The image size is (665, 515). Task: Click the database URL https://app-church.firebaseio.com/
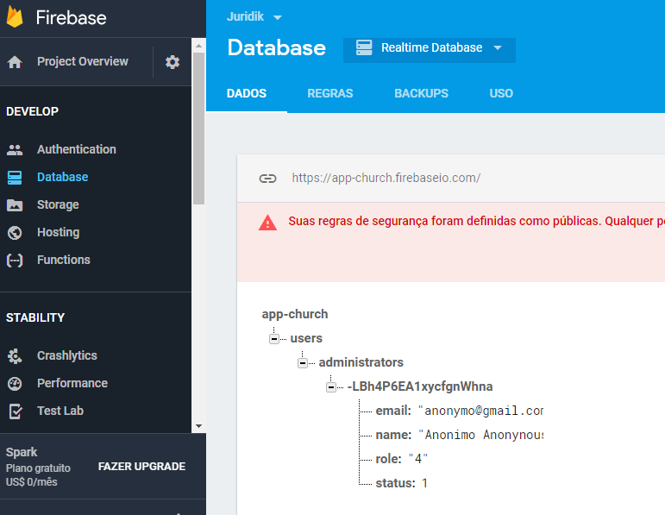(386, 179)
